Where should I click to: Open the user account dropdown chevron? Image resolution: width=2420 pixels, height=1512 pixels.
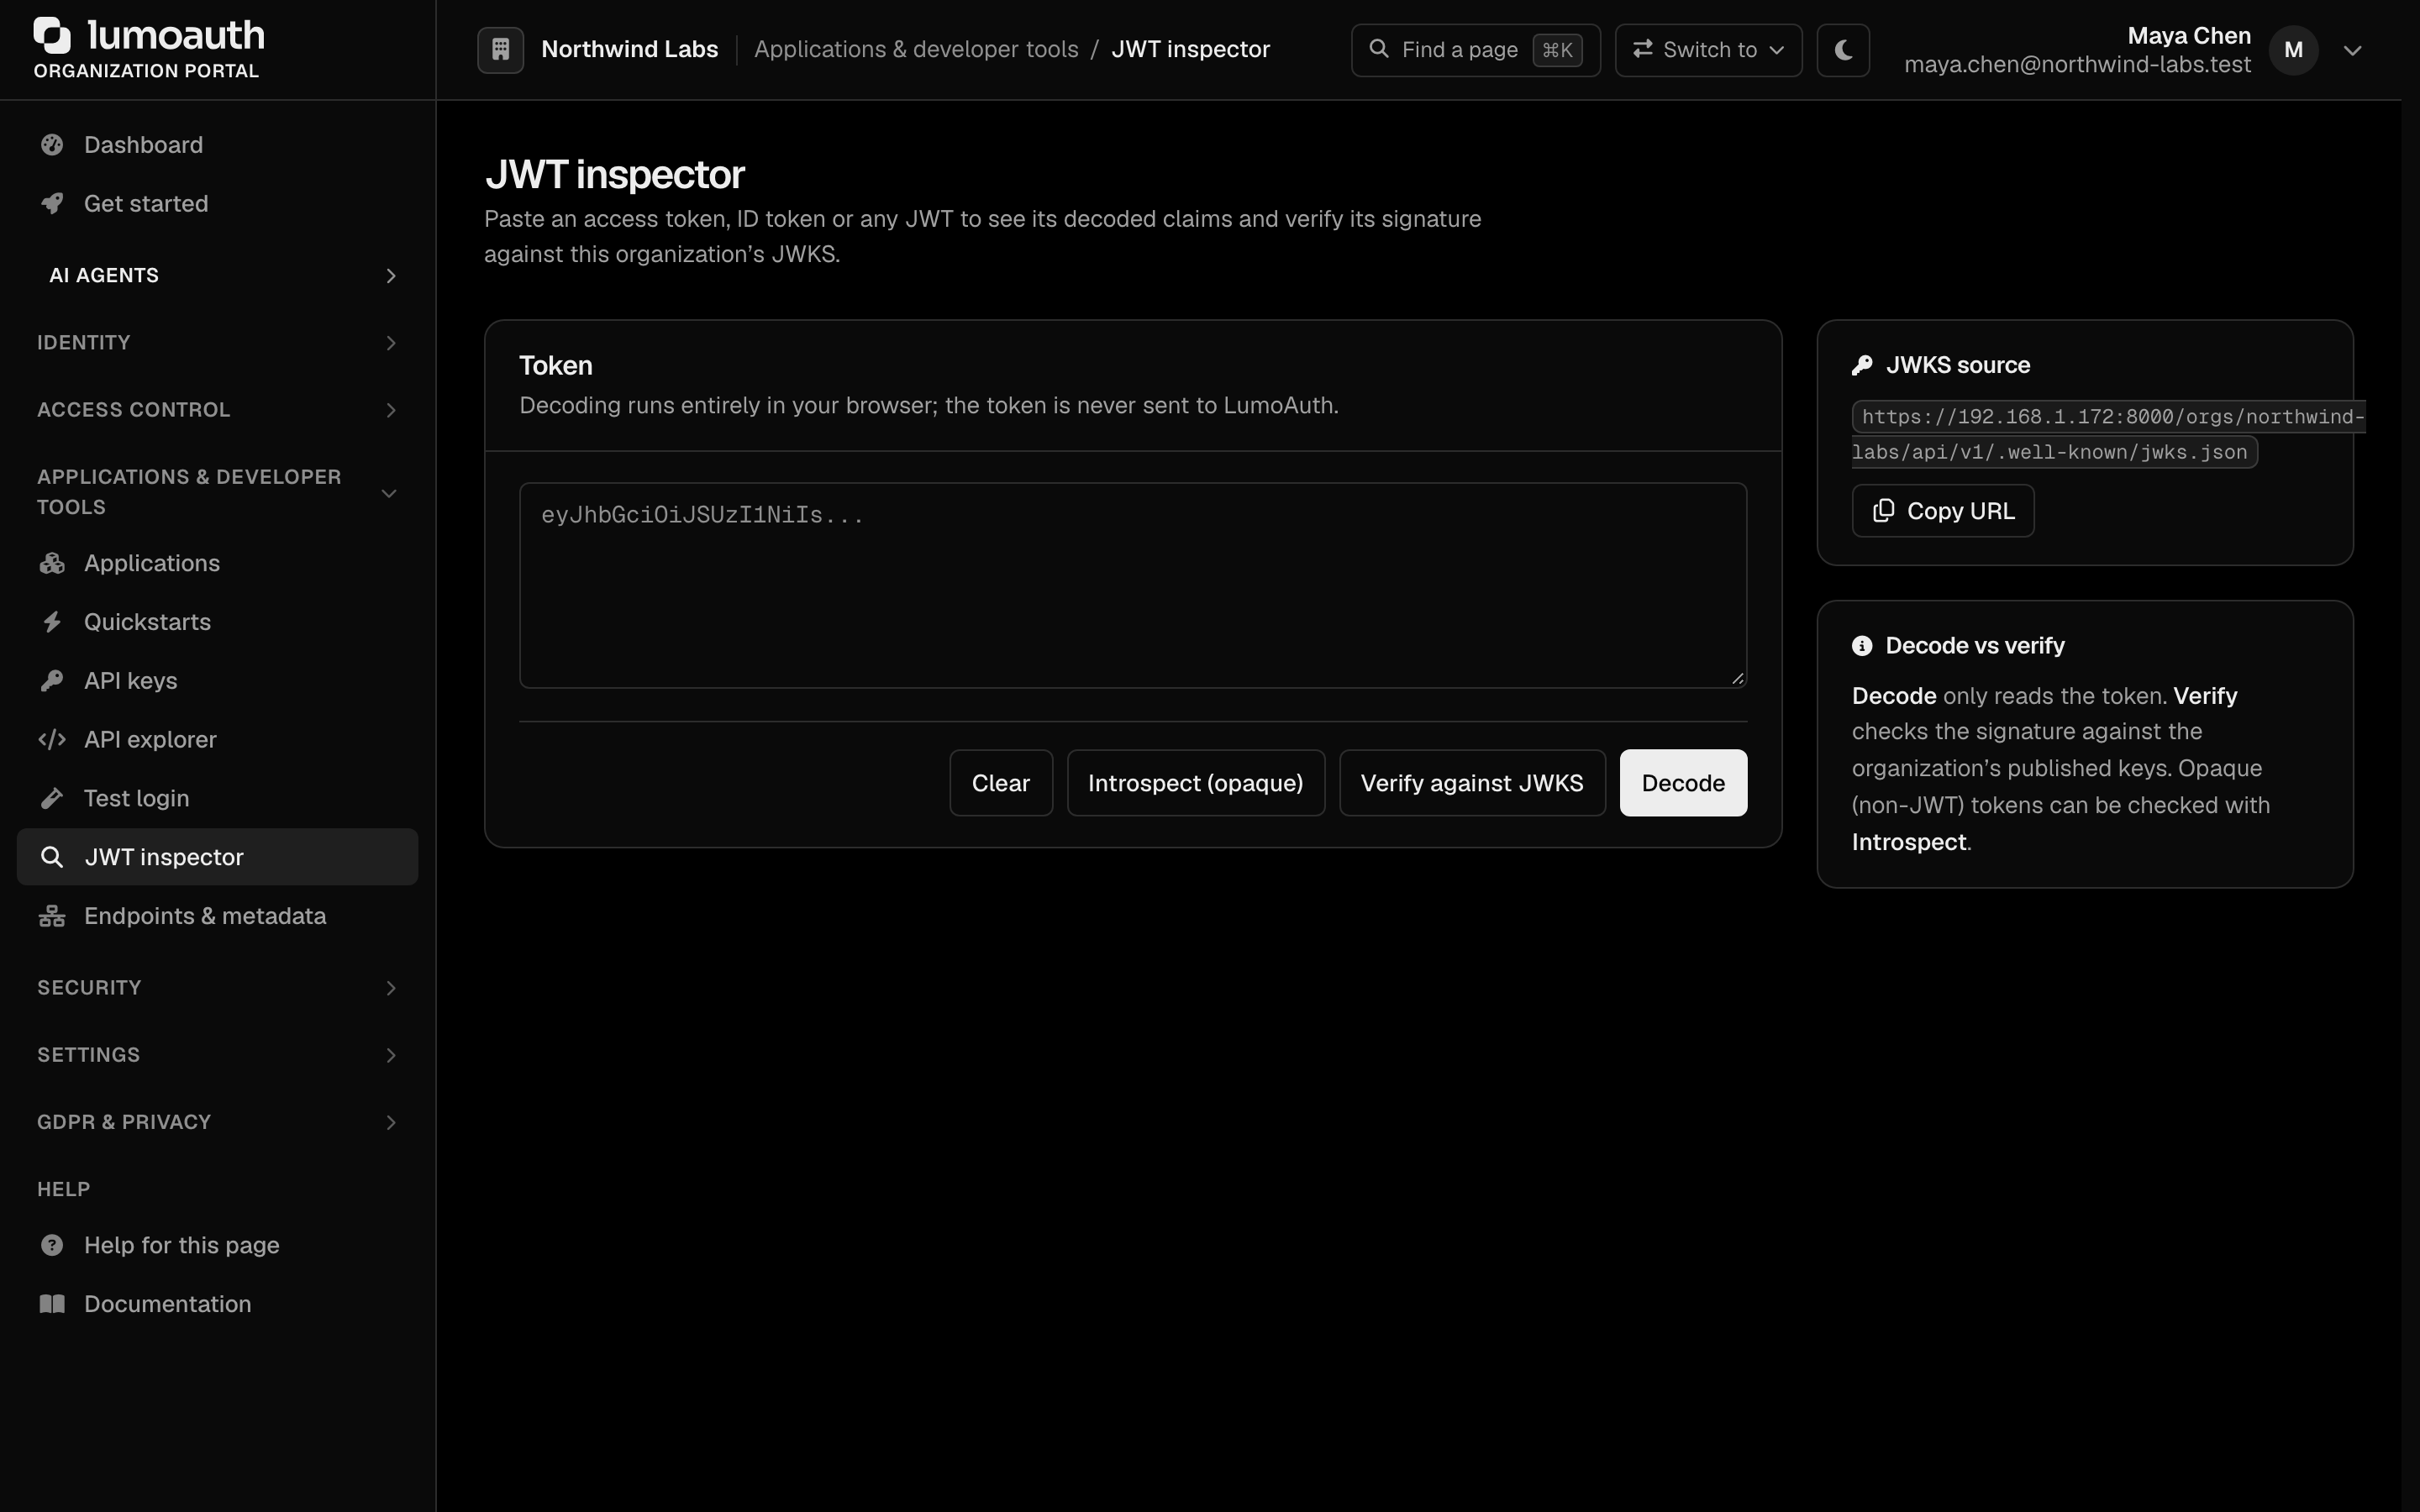click(2353, 50)
